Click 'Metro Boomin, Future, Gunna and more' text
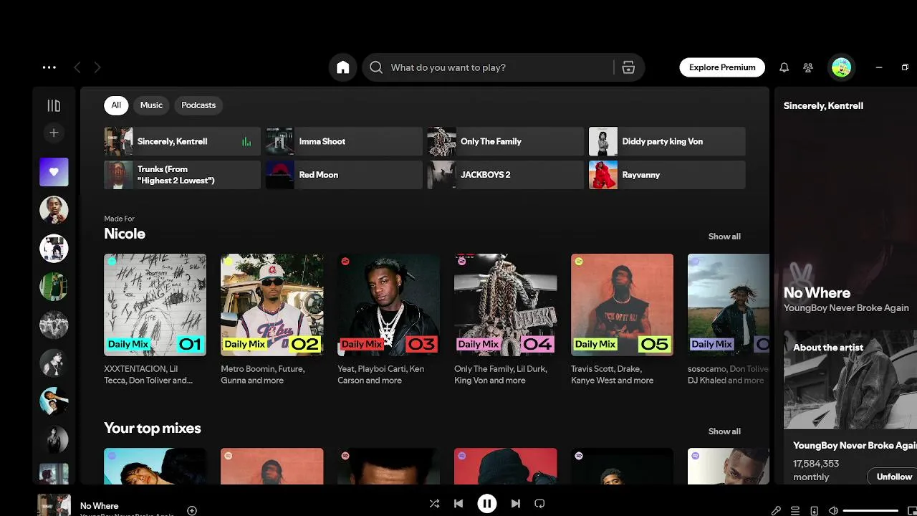The height and width of the screenshot is (516, 917). 263,375
